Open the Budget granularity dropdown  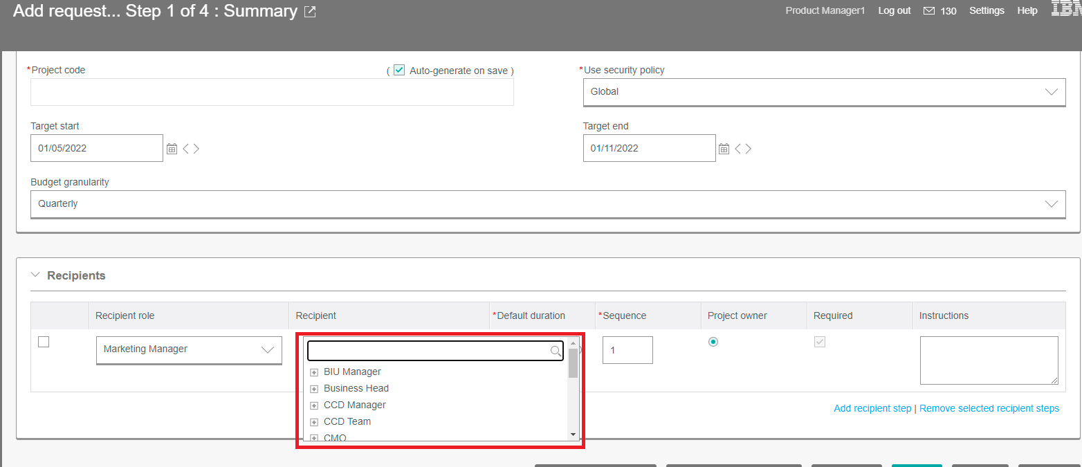tap(547, 204)
